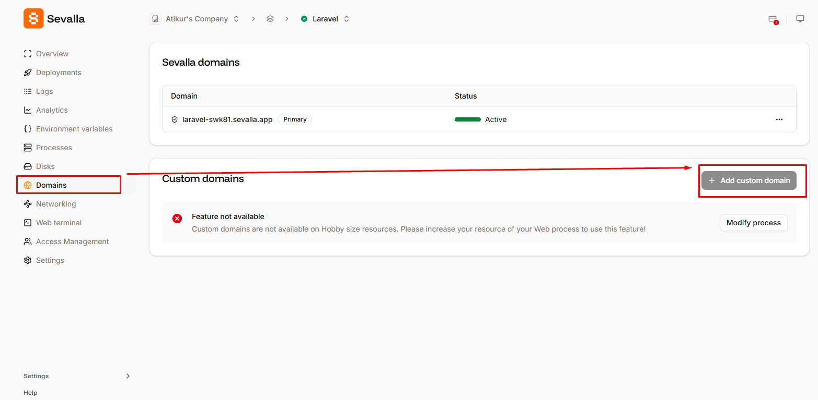
Task: View the Processes section
Action: 54,147
